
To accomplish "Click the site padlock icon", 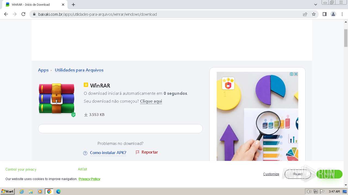I will (x=34, y=14).
